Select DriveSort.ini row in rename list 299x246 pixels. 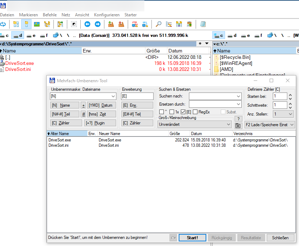(171, 145)
